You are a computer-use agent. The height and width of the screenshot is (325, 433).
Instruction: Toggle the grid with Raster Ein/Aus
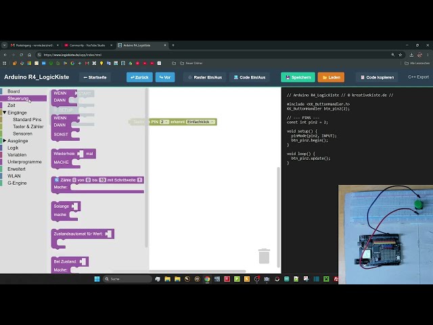[205, 77]
